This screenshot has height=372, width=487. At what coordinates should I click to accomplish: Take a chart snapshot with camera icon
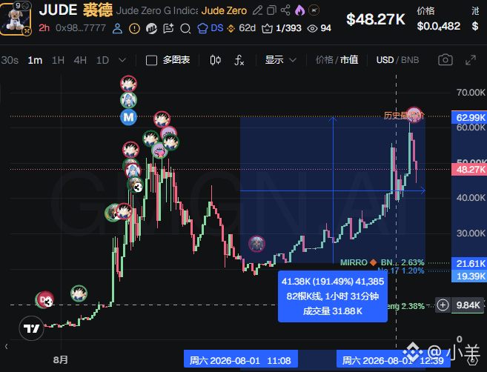click(x=445, y=59)
